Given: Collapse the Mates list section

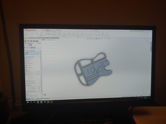Looking at the screenshot, I should pyautogui.click(x=33, y=85).
